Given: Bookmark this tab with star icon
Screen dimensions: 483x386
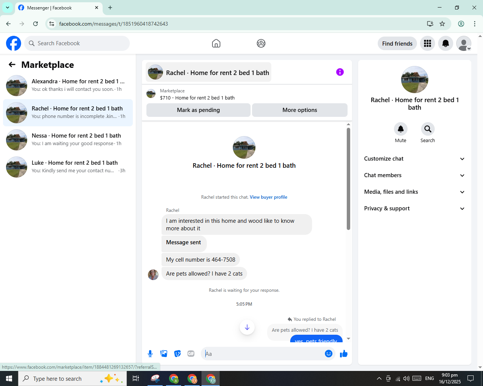Looking at the screenshot, I should point(442,24).
